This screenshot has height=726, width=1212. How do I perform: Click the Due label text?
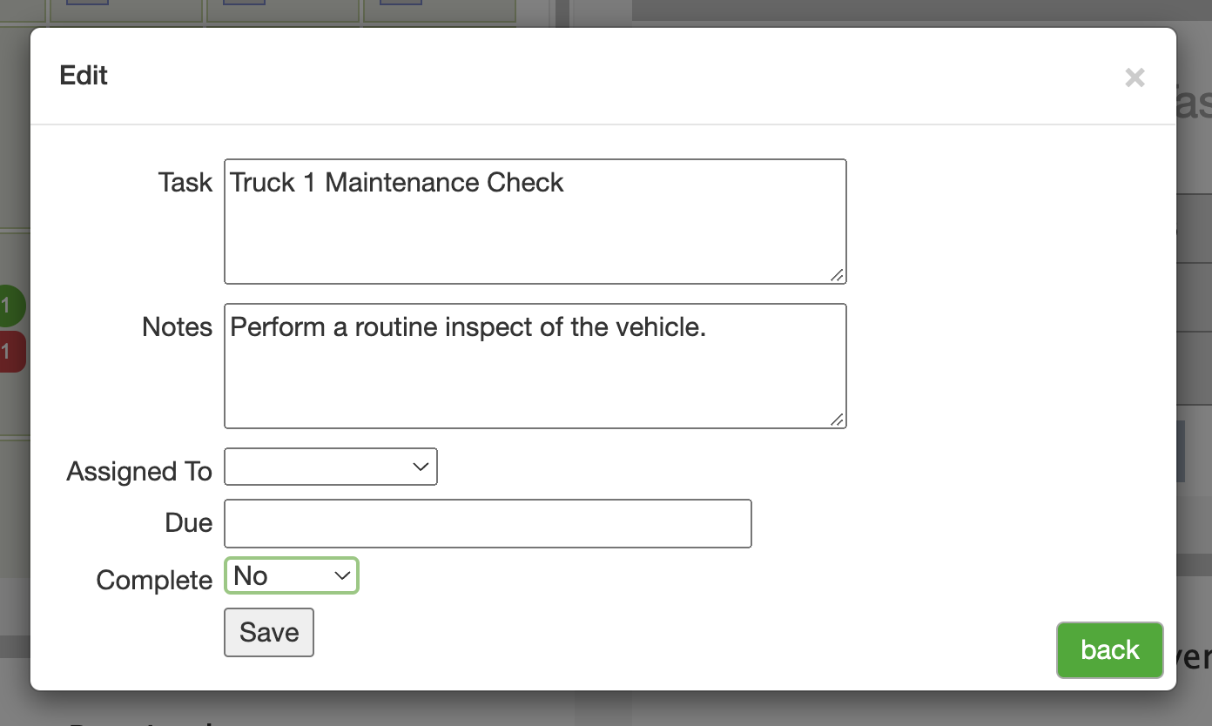click(x=189, y=522)
